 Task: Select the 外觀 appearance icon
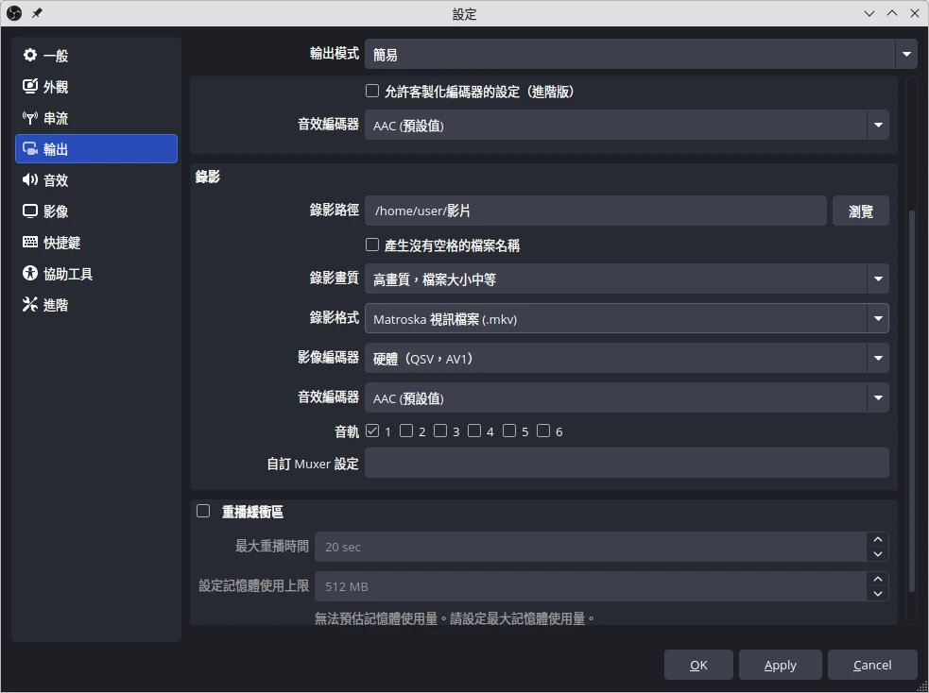point(30,87)
